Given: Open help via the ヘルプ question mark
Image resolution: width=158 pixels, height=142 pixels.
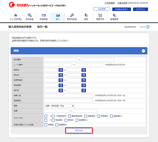Looking at the screenshot, I should click(x=148, y=27).
